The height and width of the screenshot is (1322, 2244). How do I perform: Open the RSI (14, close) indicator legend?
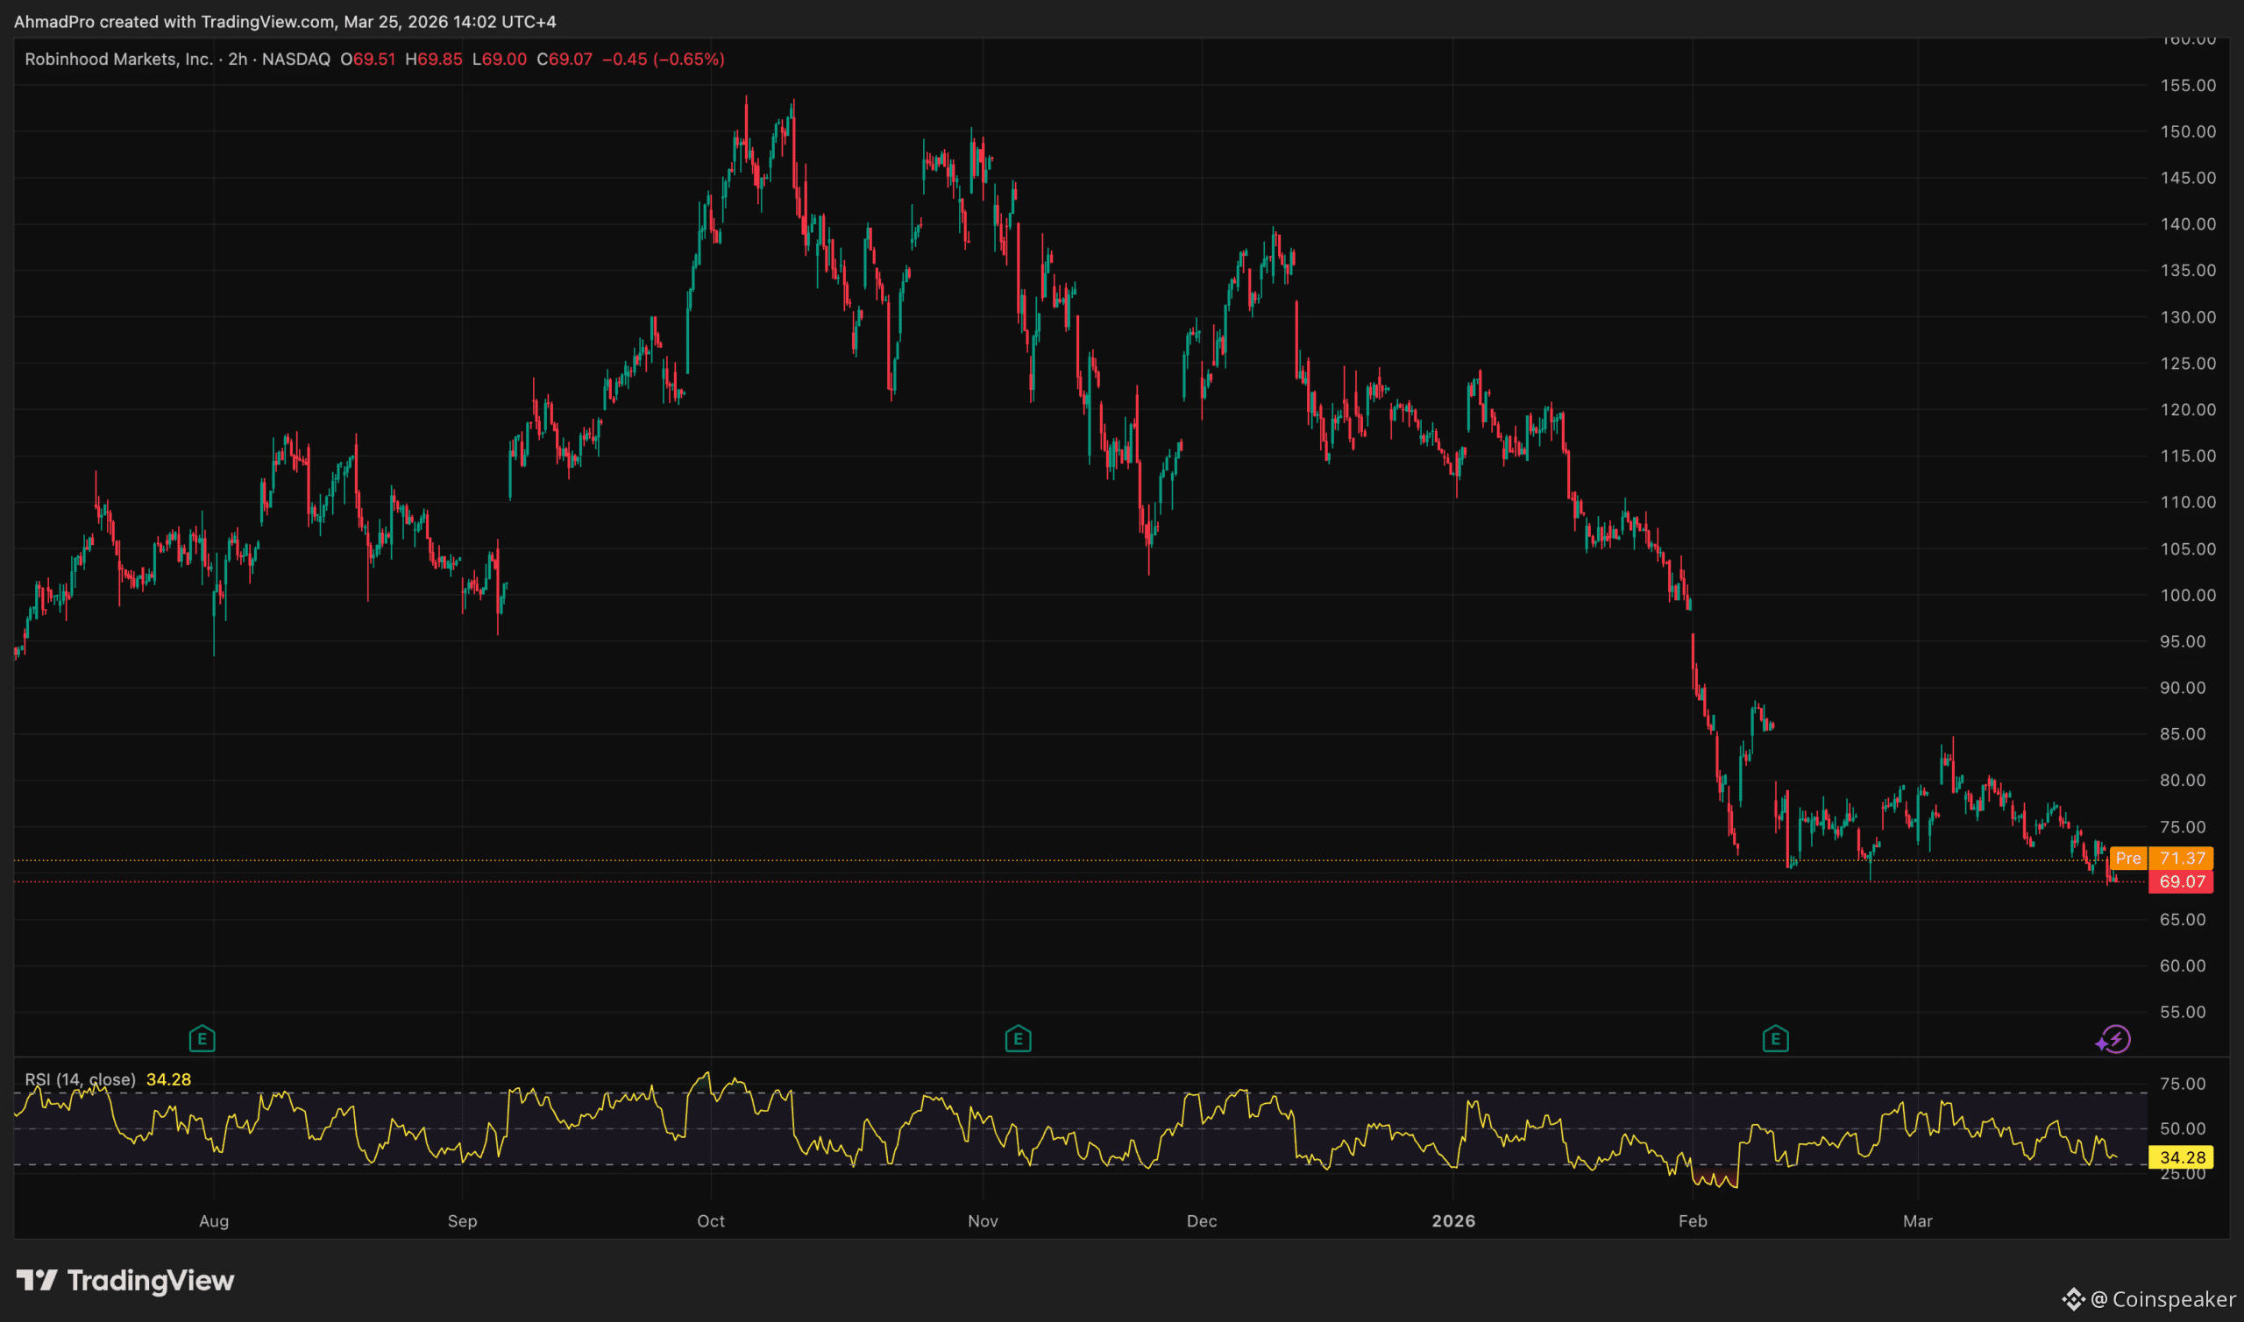(81, 1079)
